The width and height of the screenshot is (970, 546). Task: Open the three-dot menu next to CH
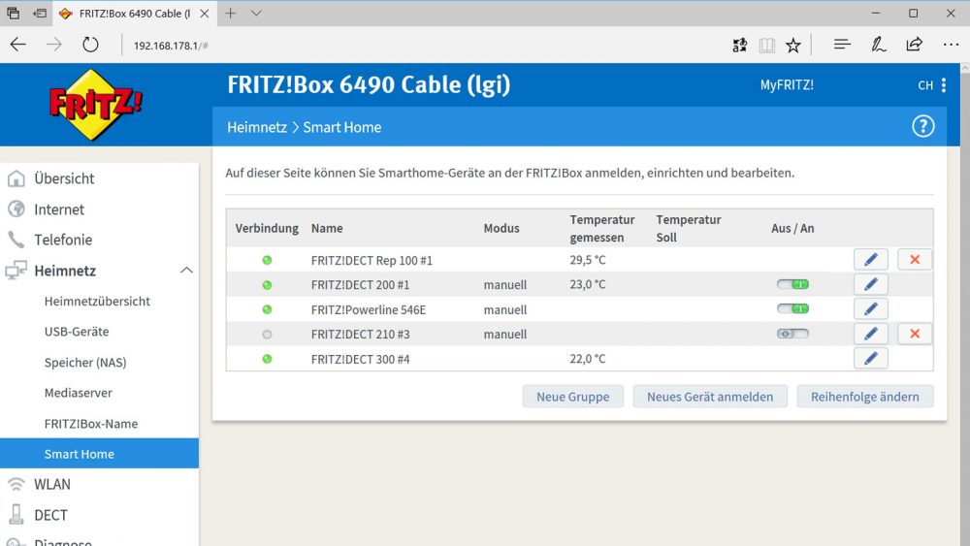pos(944,85)
